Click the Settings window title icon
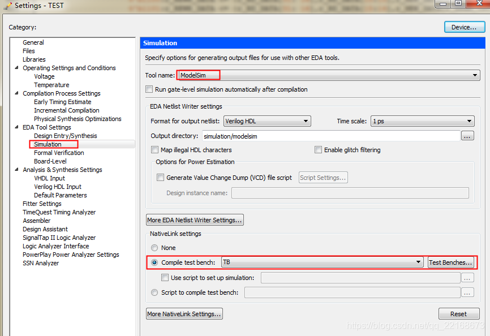Viewport: 490px width, 336px height. 7,6
